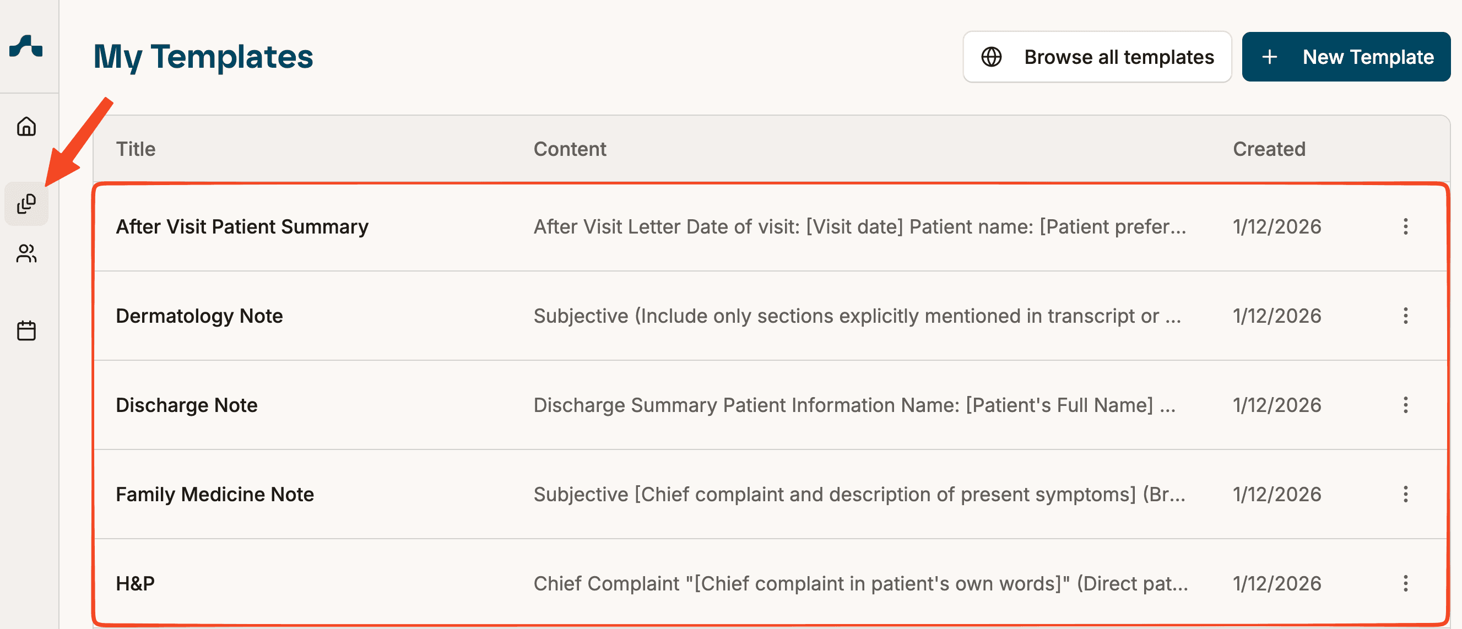Click the Title column header
The width and height of the screenshot is (1462, 629).
(x=136, y=149)
